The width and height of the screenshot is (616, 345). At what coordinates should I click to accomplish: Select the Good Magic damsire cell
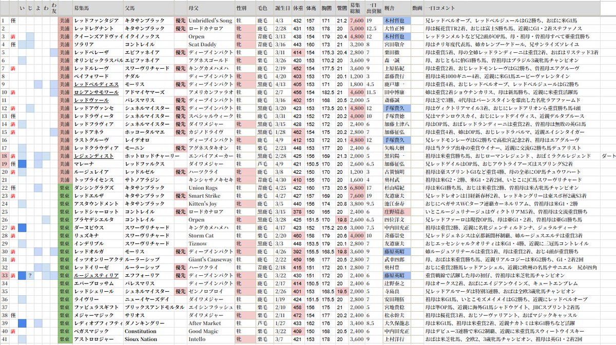tap(203, 331)
